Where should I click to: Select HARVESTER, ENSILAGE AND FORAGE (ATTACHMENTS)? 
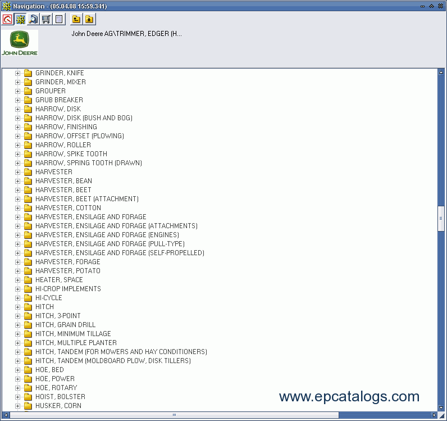[116, 226]
